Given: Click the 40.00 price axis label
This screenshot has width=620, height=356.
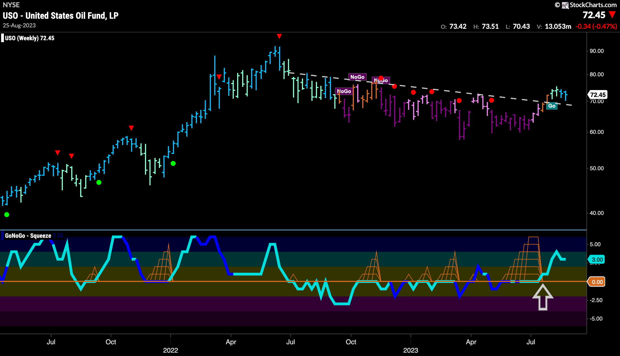Looking at the screenshot, I should coord(597,213).
